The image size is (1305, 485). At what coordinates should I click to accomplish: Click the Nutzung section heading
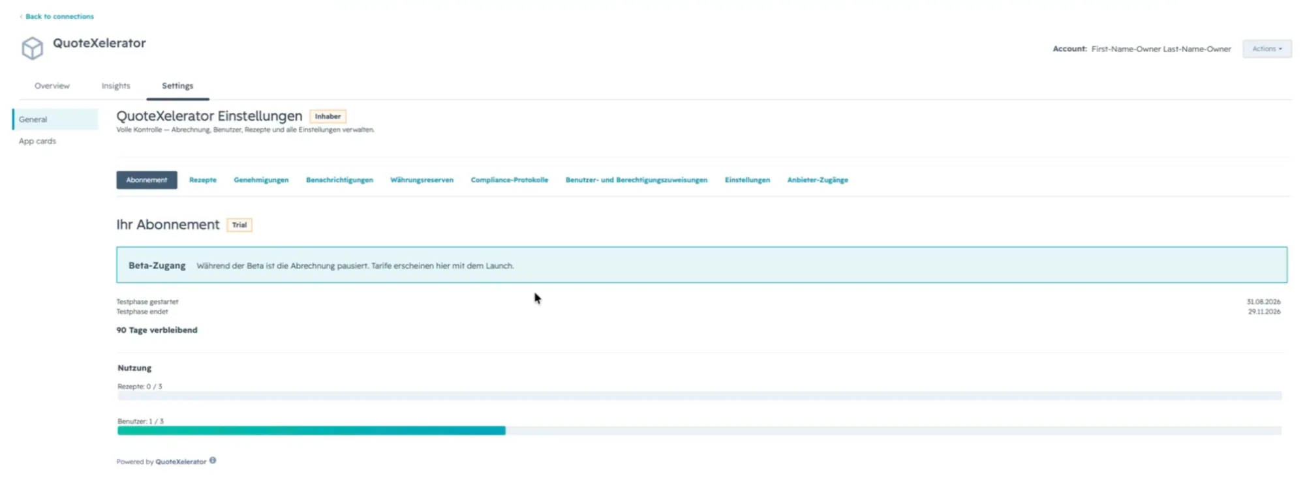point(134,368)
